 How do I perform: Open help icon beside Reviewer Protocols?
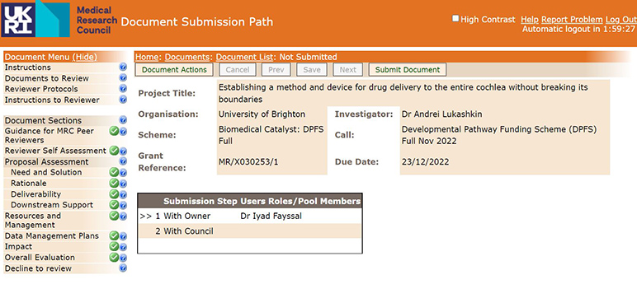123,89
